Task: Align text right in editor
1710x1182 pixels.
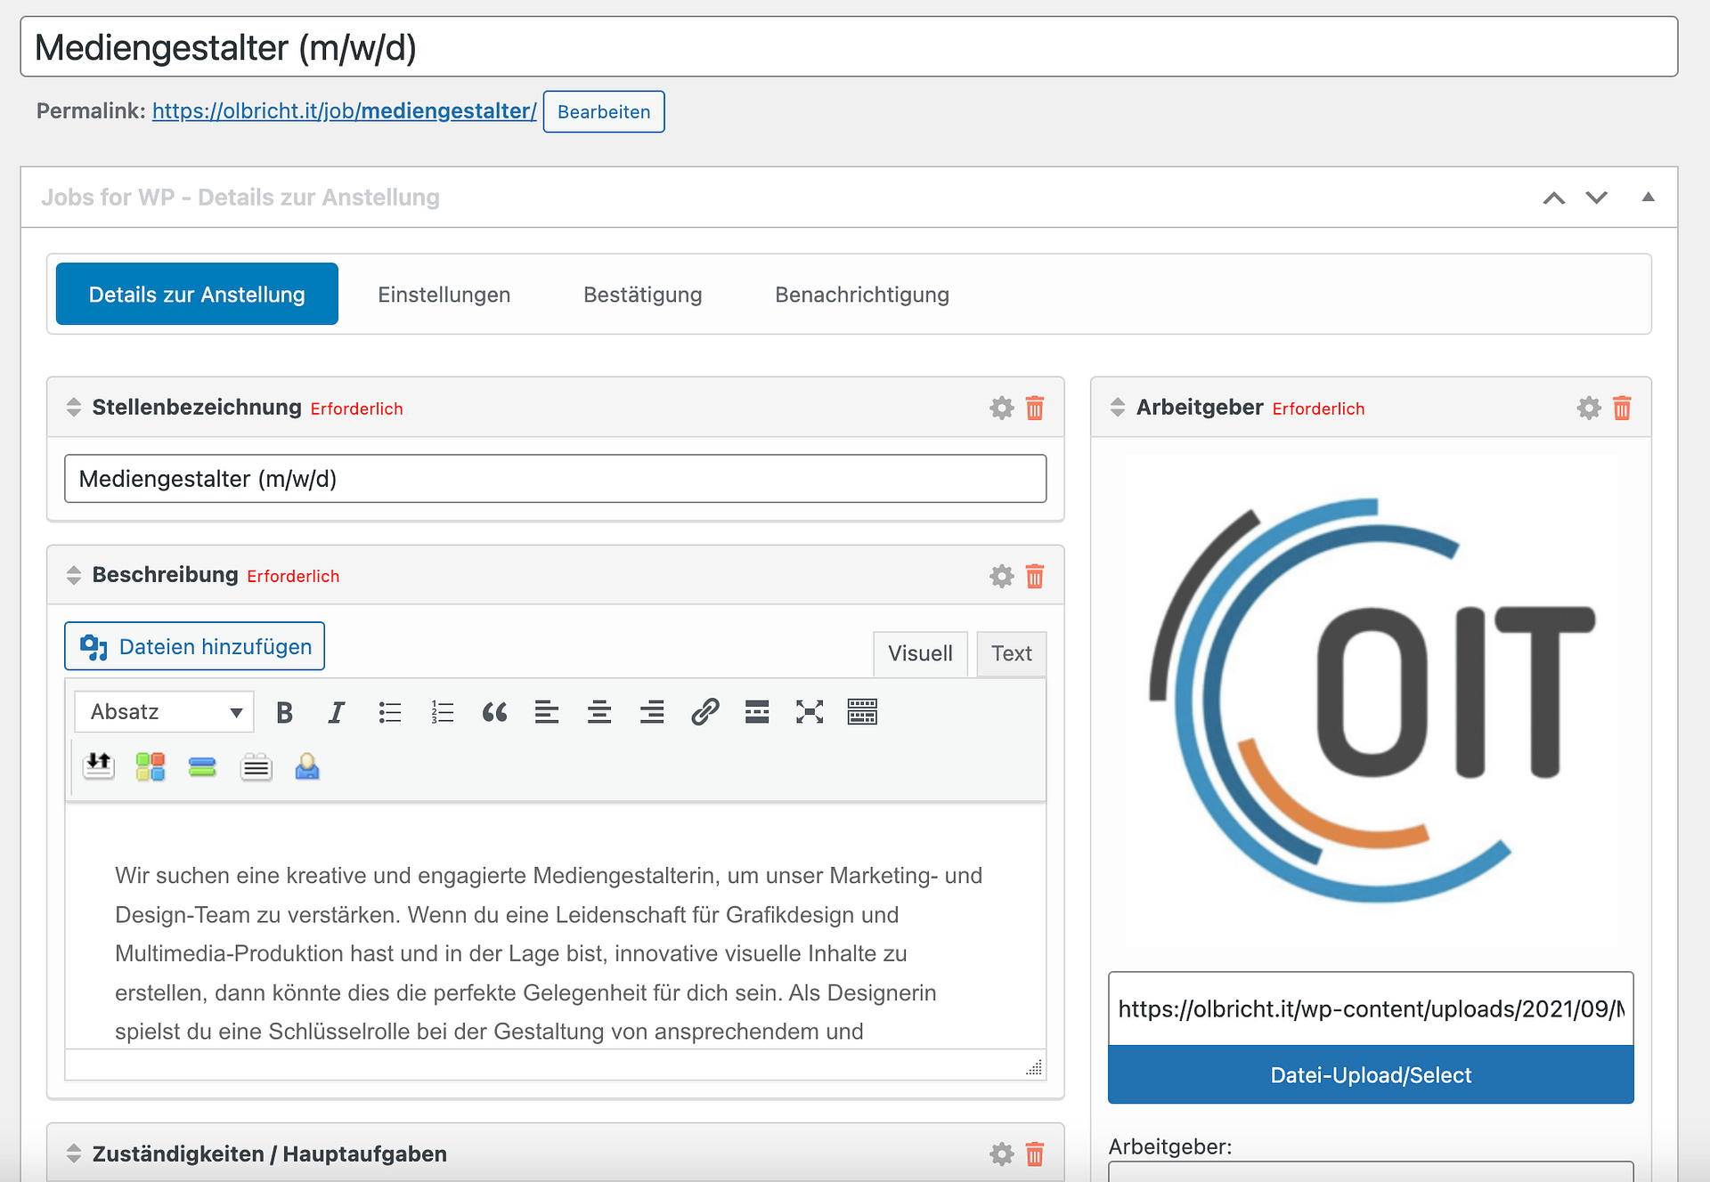Action: pos(652,712)
